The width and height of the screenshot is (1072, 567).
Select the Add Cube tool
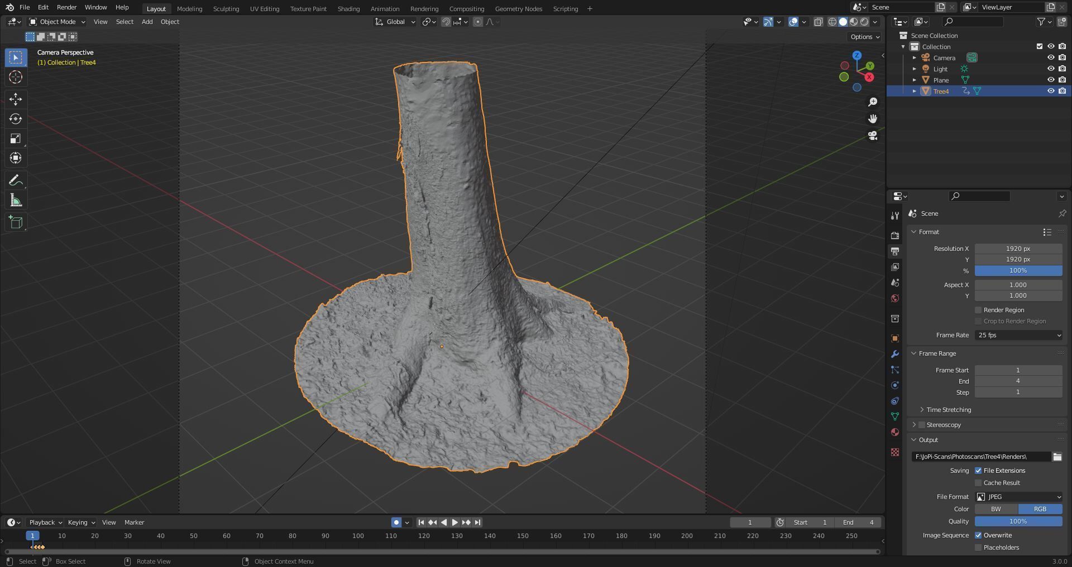click(16, 222)
